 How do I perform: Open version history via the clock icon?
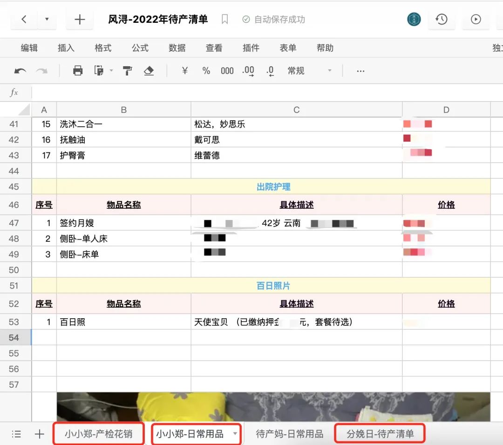click(x=442, y=20)
